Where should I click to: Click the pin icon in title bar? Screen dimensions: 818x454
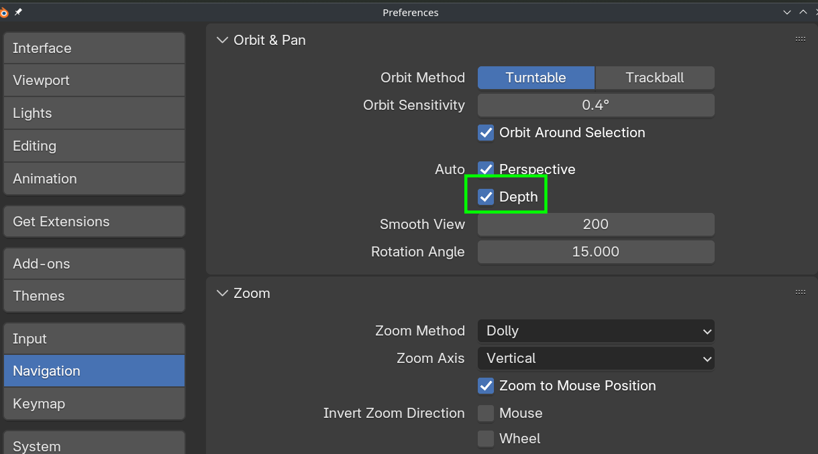coord(18,12)
